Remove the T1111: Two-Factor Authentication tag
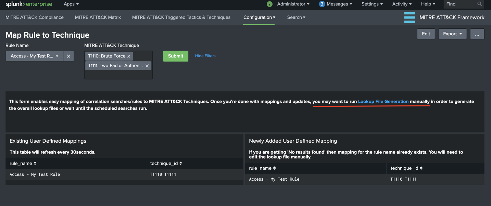491x206 pixels. click(x=147, y=66)
